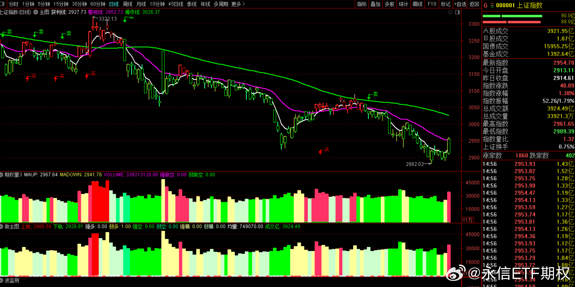The width and height of the screenshot is (575, 287).
Task: Click the 返回 back button
Action: click(474, 4)
